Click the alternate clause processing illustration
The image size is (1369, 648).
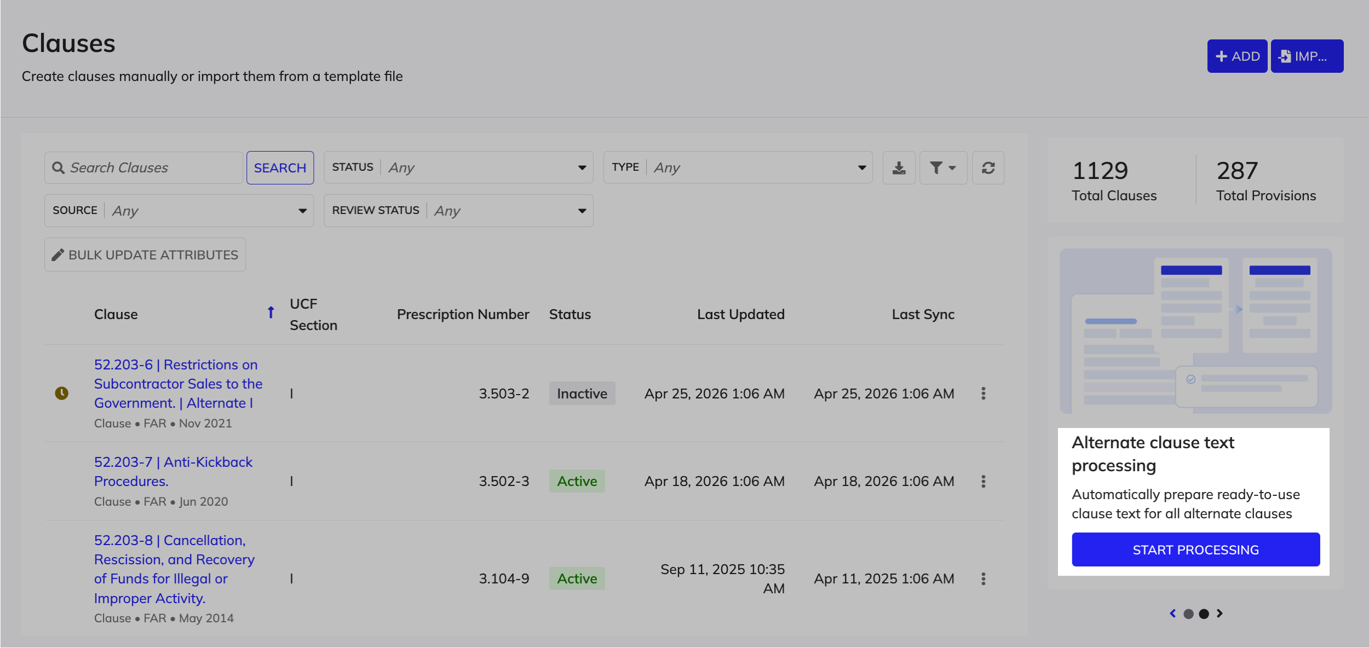1195,331
